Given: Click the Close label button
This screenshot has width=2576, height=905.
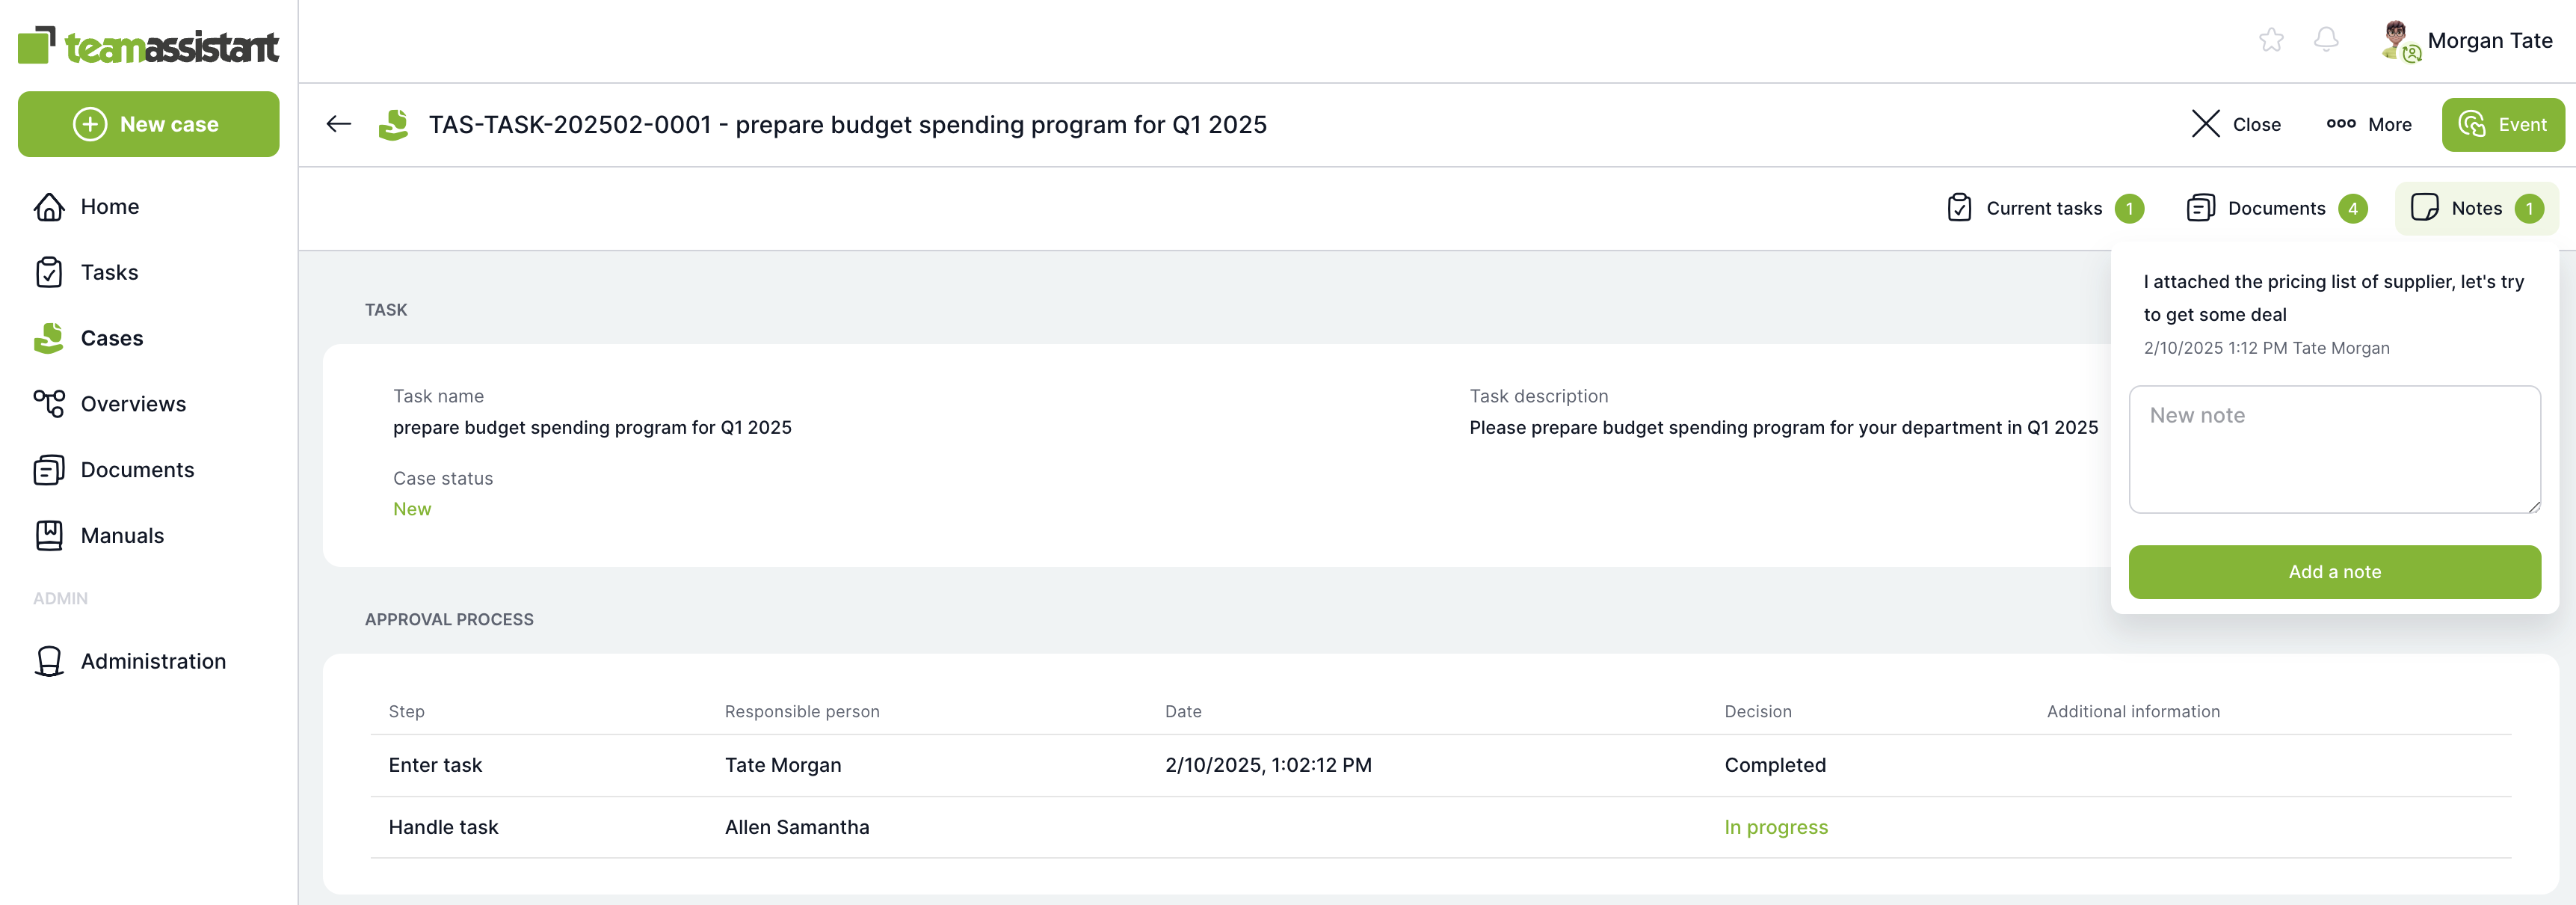Looking at the screenshot, I should (2256, 125).
